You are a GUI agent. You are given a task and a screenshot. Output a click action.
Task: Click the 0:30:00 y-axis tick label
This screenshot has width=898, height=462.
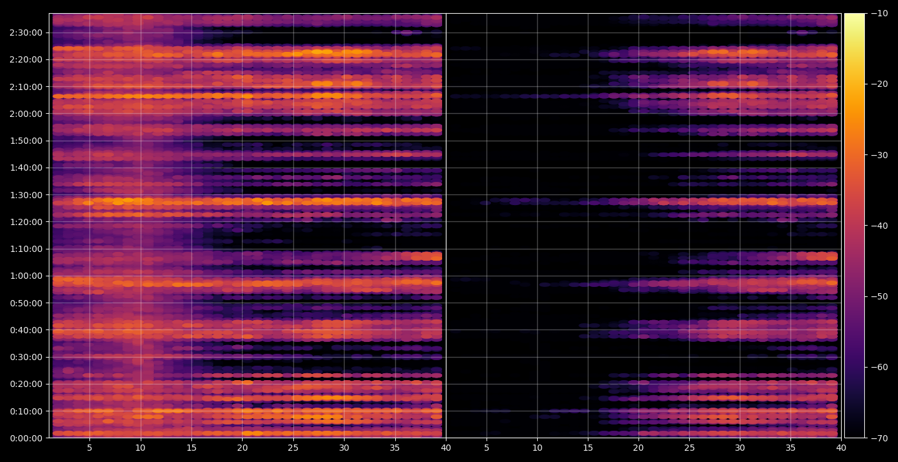[26, 357]
